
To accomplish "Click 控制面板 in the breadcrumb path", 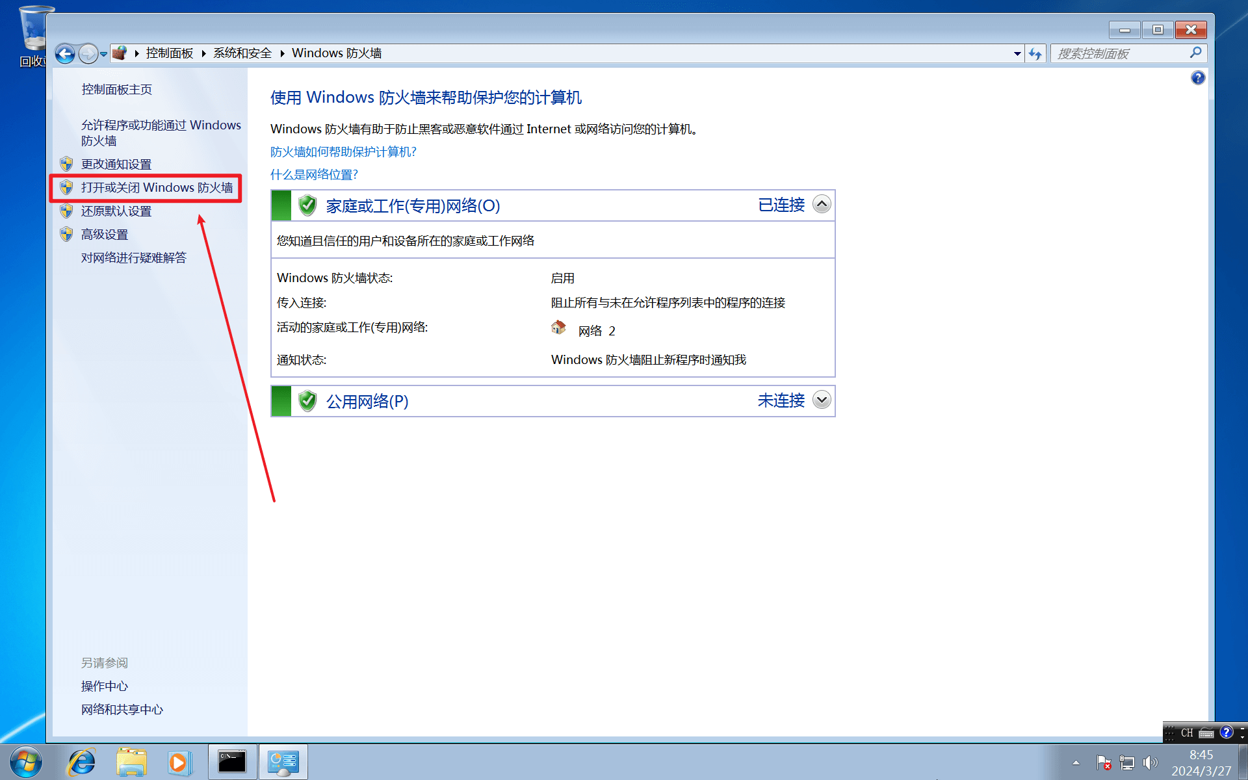I will click(x=169, y=53).
